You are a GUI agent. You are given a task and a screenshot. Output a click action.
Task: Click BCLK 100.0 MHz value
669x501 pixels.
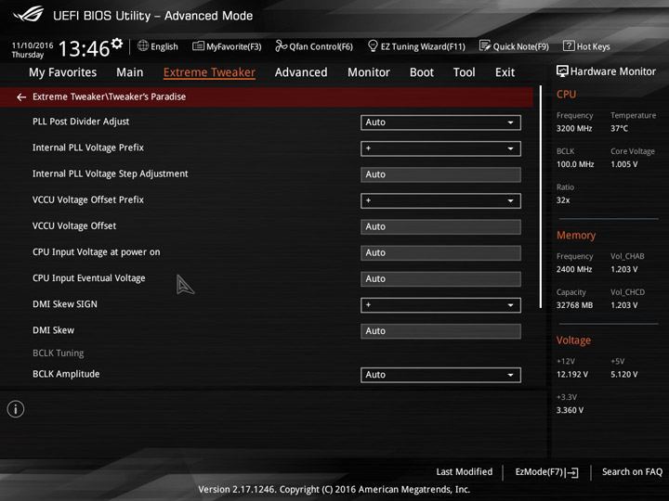click(x=575, y=164)
